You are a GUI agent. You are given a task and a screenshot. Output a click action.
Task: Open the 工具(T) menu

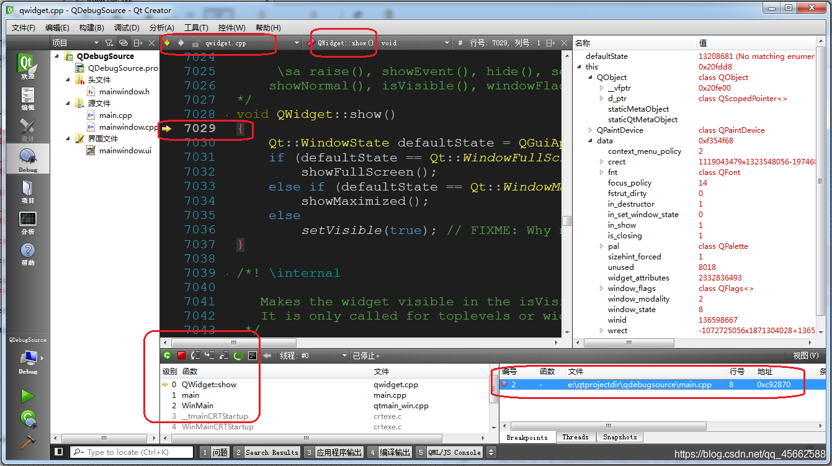[x=196, y=28]
